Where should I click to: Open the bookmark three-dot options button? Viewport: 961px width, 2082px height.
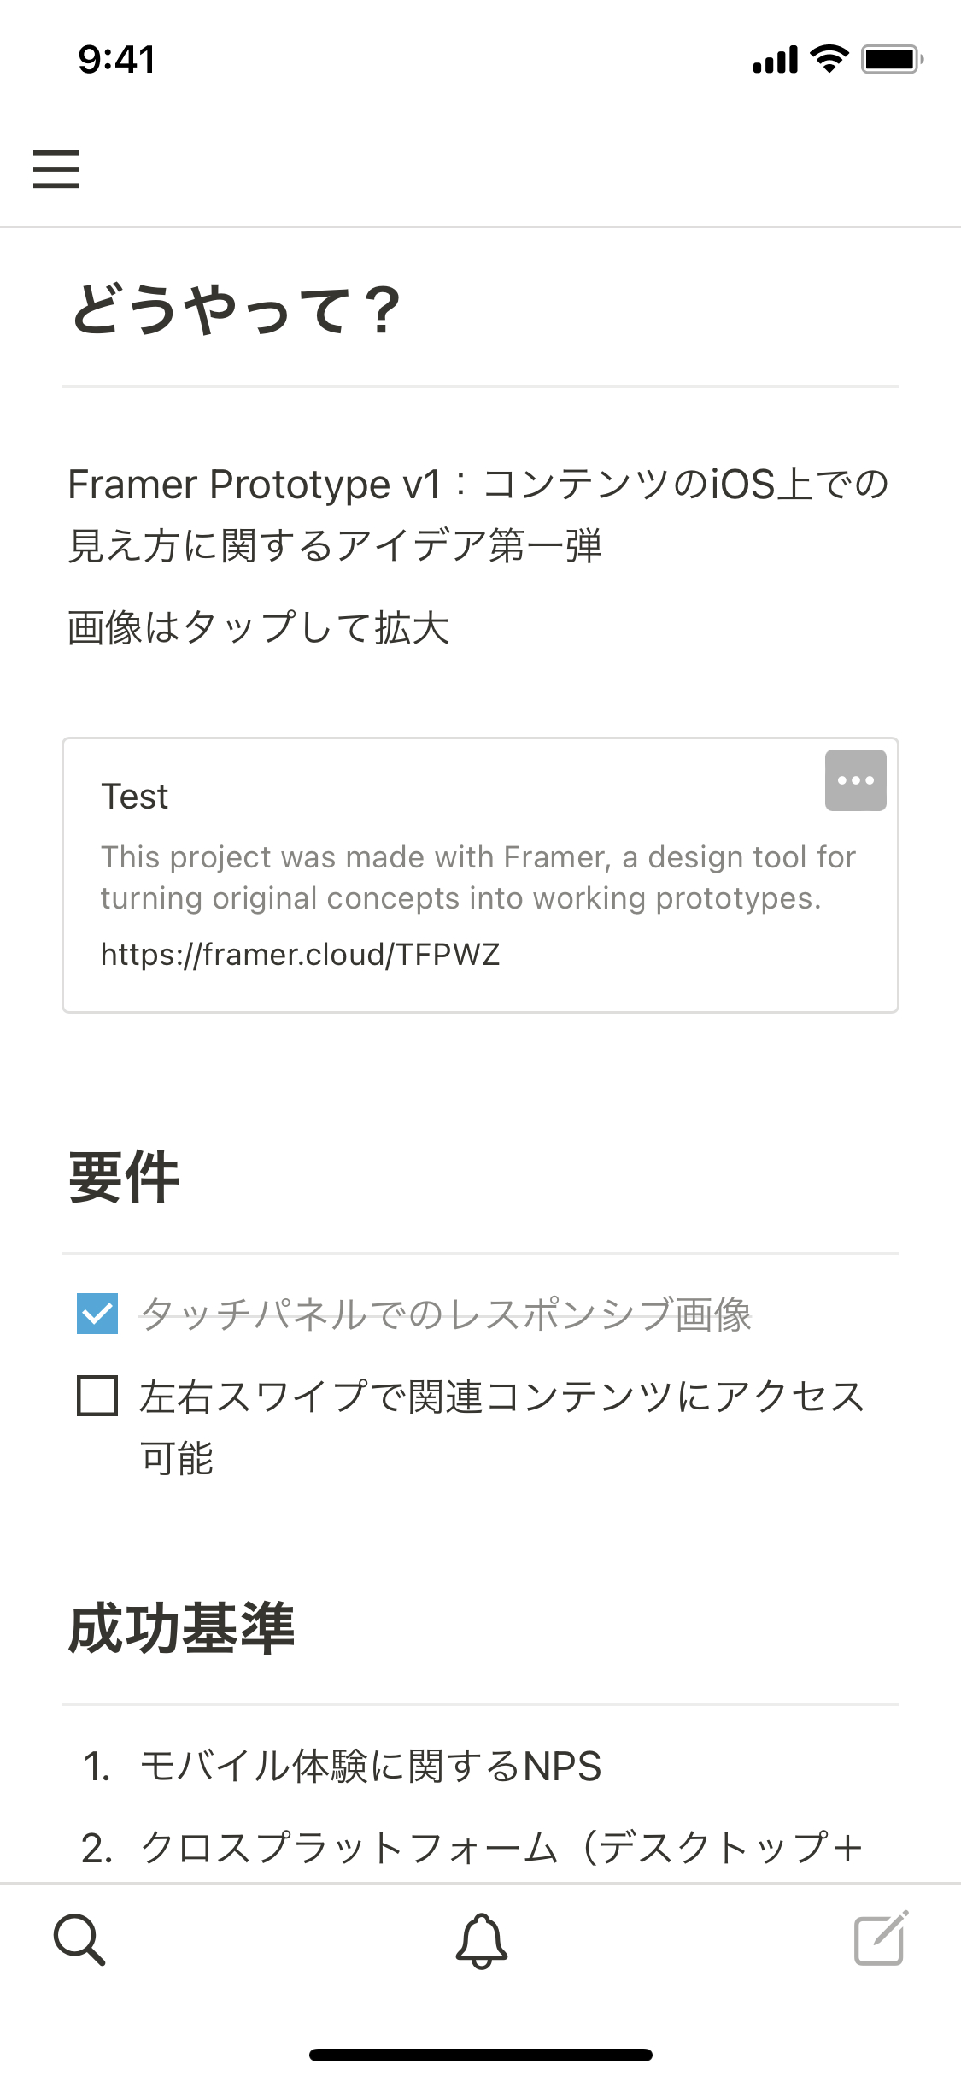(855, 780)
